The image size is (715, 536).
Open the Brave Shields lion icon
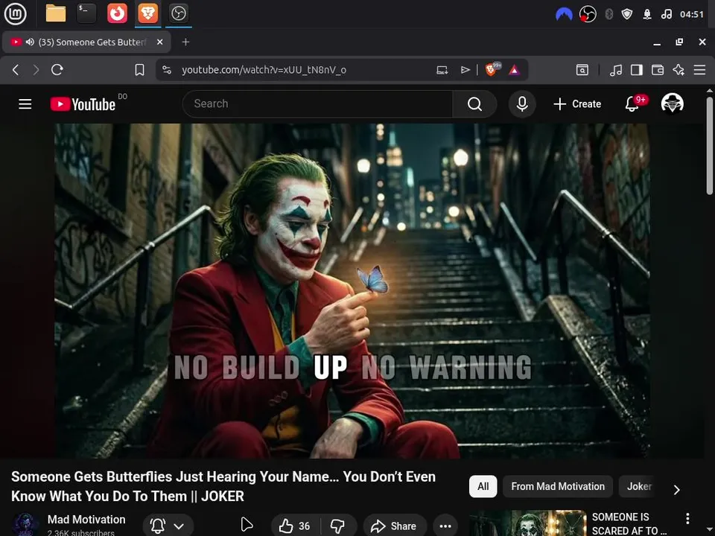492,69
